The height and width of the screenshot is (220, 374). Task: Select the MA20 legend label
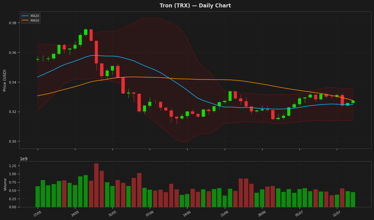[35, 16]
